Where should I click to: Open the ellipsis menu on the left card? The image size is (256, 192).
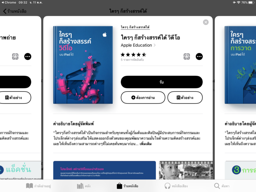28,57
